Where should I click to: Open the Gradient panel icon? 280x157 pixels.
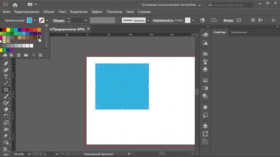(205, 88)
